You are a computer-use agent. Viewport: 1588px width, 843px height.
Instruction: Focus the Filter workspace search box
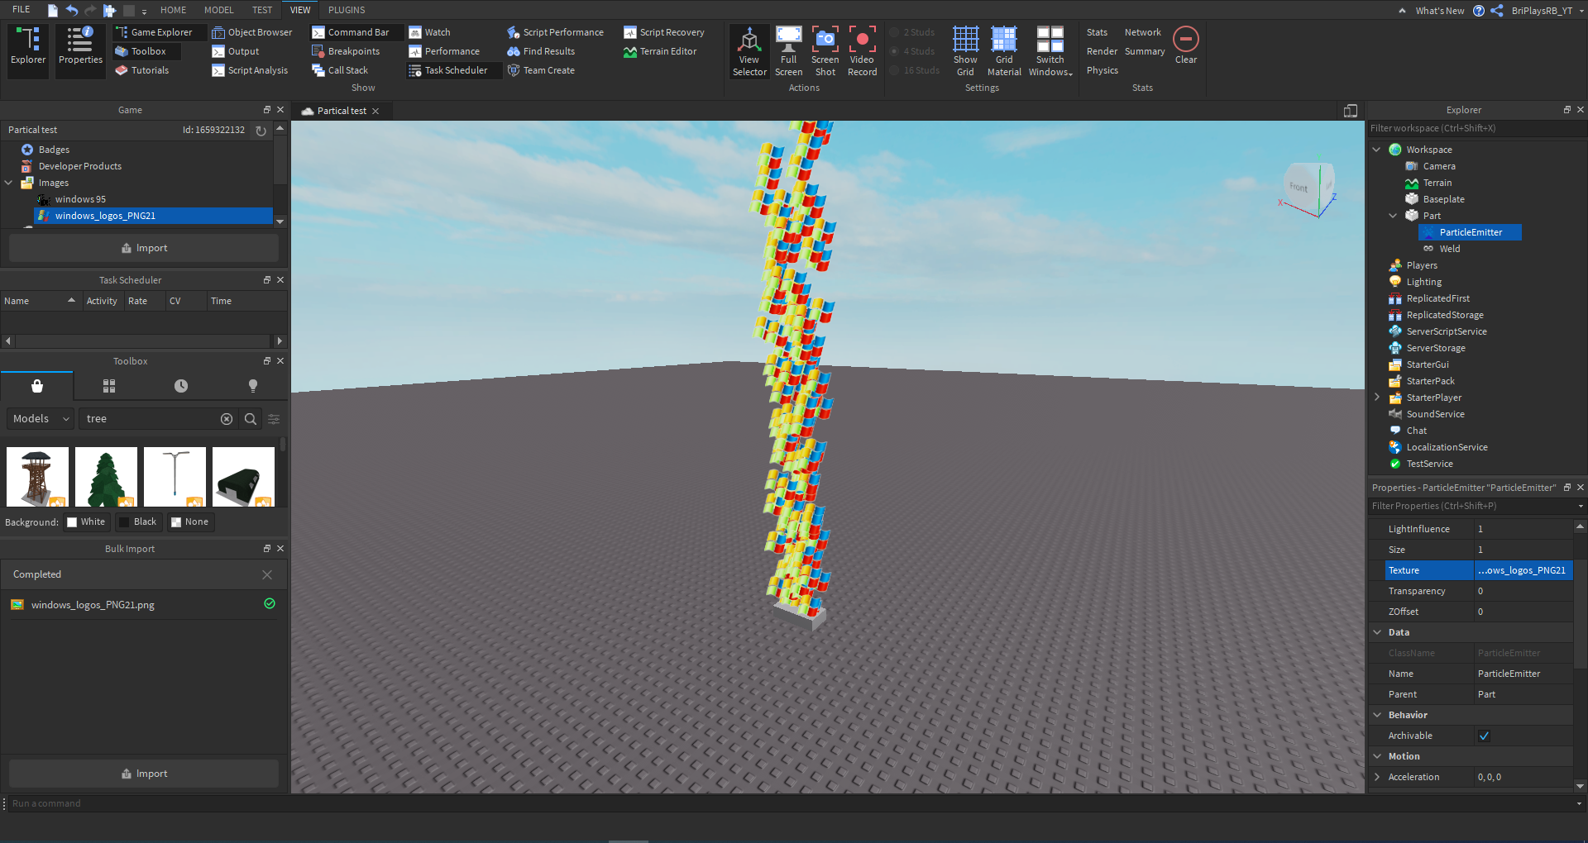[x=1476, y=128]
